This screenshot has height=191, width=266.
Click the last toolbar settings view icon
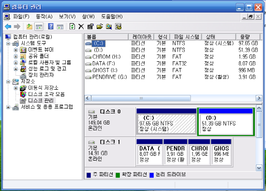click(118, 27)
